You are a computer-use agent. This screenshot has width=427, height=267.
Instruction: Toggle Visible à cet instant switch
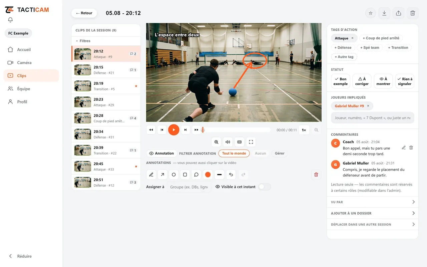pyautogui.click(x=265, y=187)
